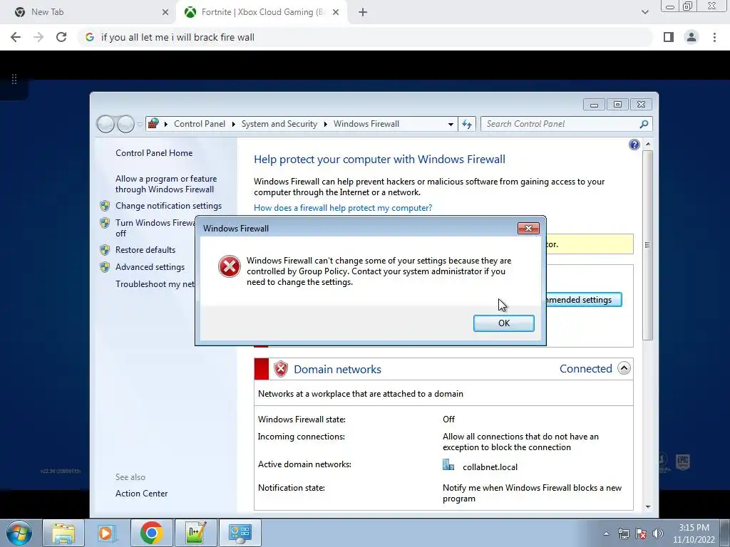Viewport: 730px width, 547px height.
Task: Click OK in the Windows Firewall error dialog
Action: (x=503, y=323)
